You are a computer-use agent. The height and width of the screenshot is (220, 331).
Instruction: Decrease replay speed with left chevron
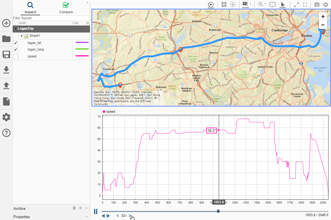coord(118,215)
